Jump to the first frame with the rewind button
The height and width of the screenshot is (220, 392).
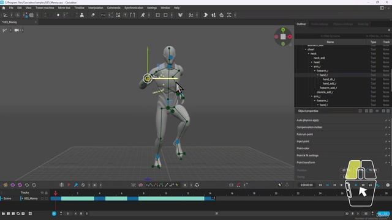pos(320,185)
